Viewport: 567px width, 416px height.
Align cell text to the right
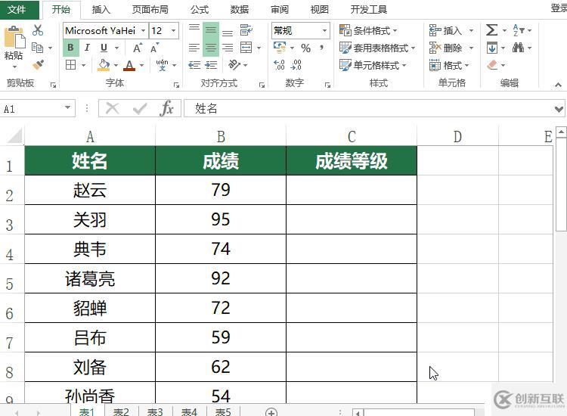(x=228, y=48)
